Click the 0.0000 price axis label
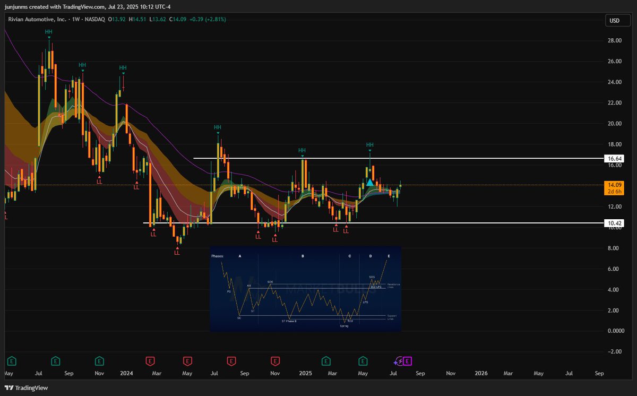Image resolution: width=637 pixels, height=396 pixels. pyautogui.click(x=616, y=331)
